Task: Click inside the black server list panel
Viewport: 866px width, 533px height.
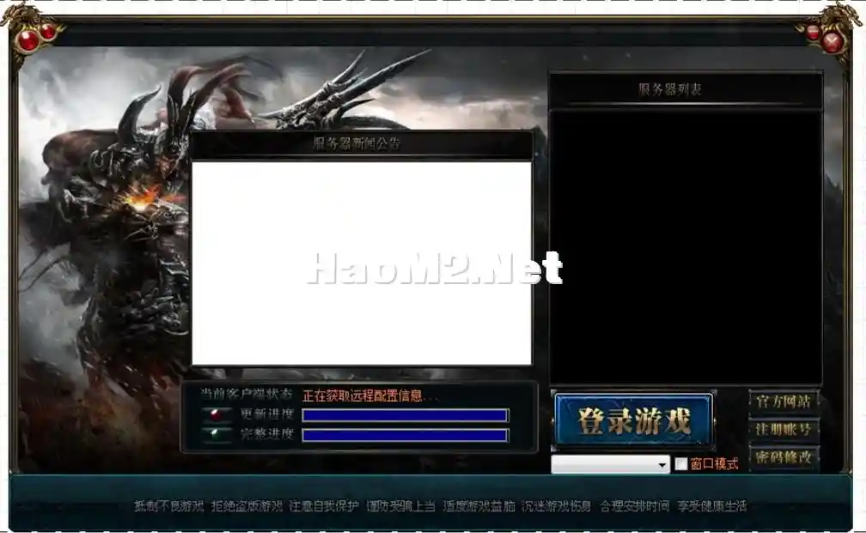Action: pyautogui.click(x=686, y=247)
